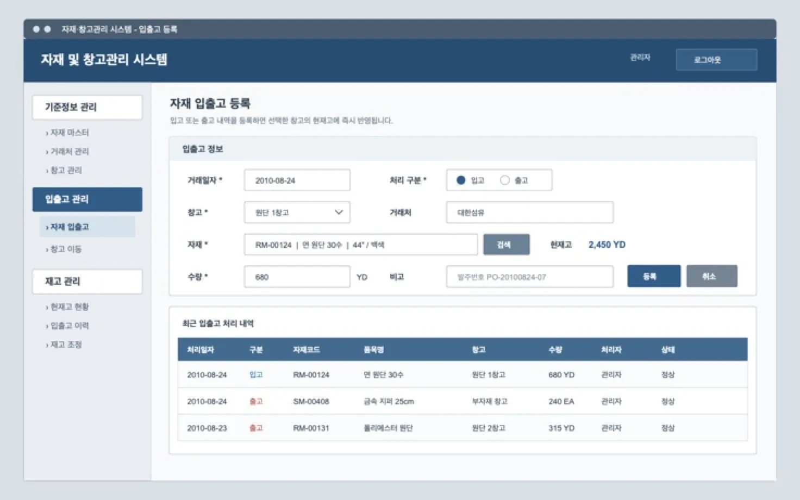Click the RM-00124 cell in the table
This screenshot has height=500, width=800.
pos(311,375)
